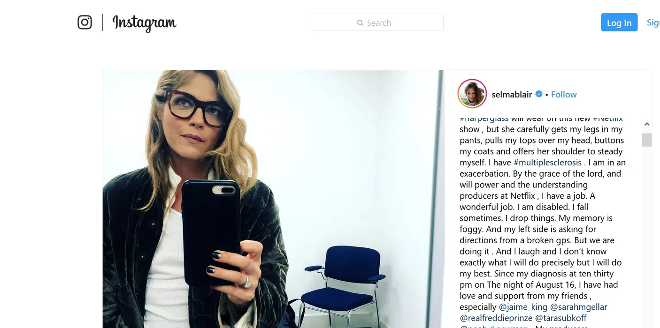The width and height of the screenshot is (660, 328).
Task: Click the Instagram camera glyph icon
Action: [84, 22]
